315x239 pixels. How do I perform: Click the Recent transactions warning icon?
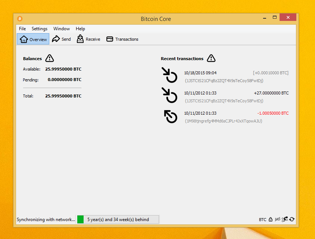(x=211, y=58)
